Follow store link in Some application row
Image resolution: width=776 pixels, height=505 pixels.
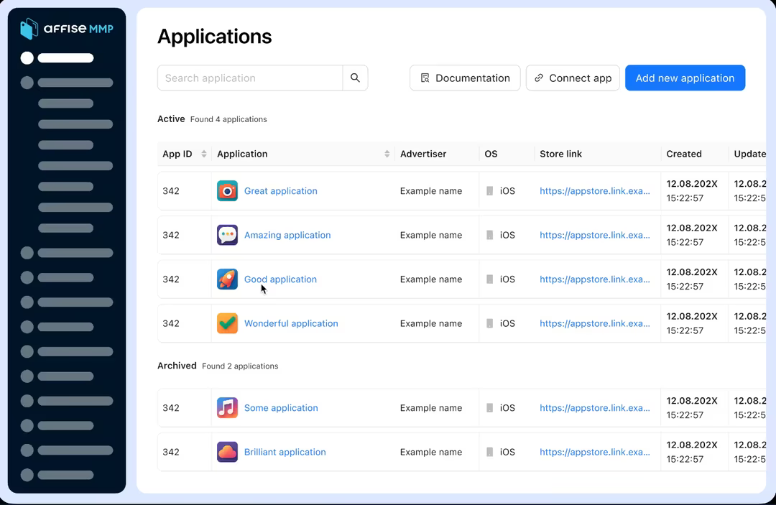[595, 408]
